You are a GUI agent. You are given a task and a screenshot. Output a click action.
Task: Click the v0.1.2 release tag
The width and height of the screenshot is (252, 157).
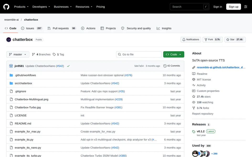[201, 131]
